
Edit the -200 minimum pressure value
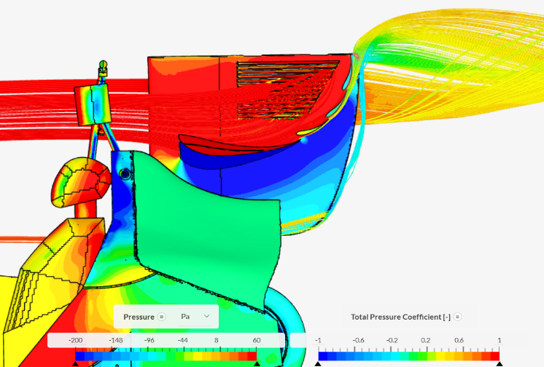(x=75, y=340)
